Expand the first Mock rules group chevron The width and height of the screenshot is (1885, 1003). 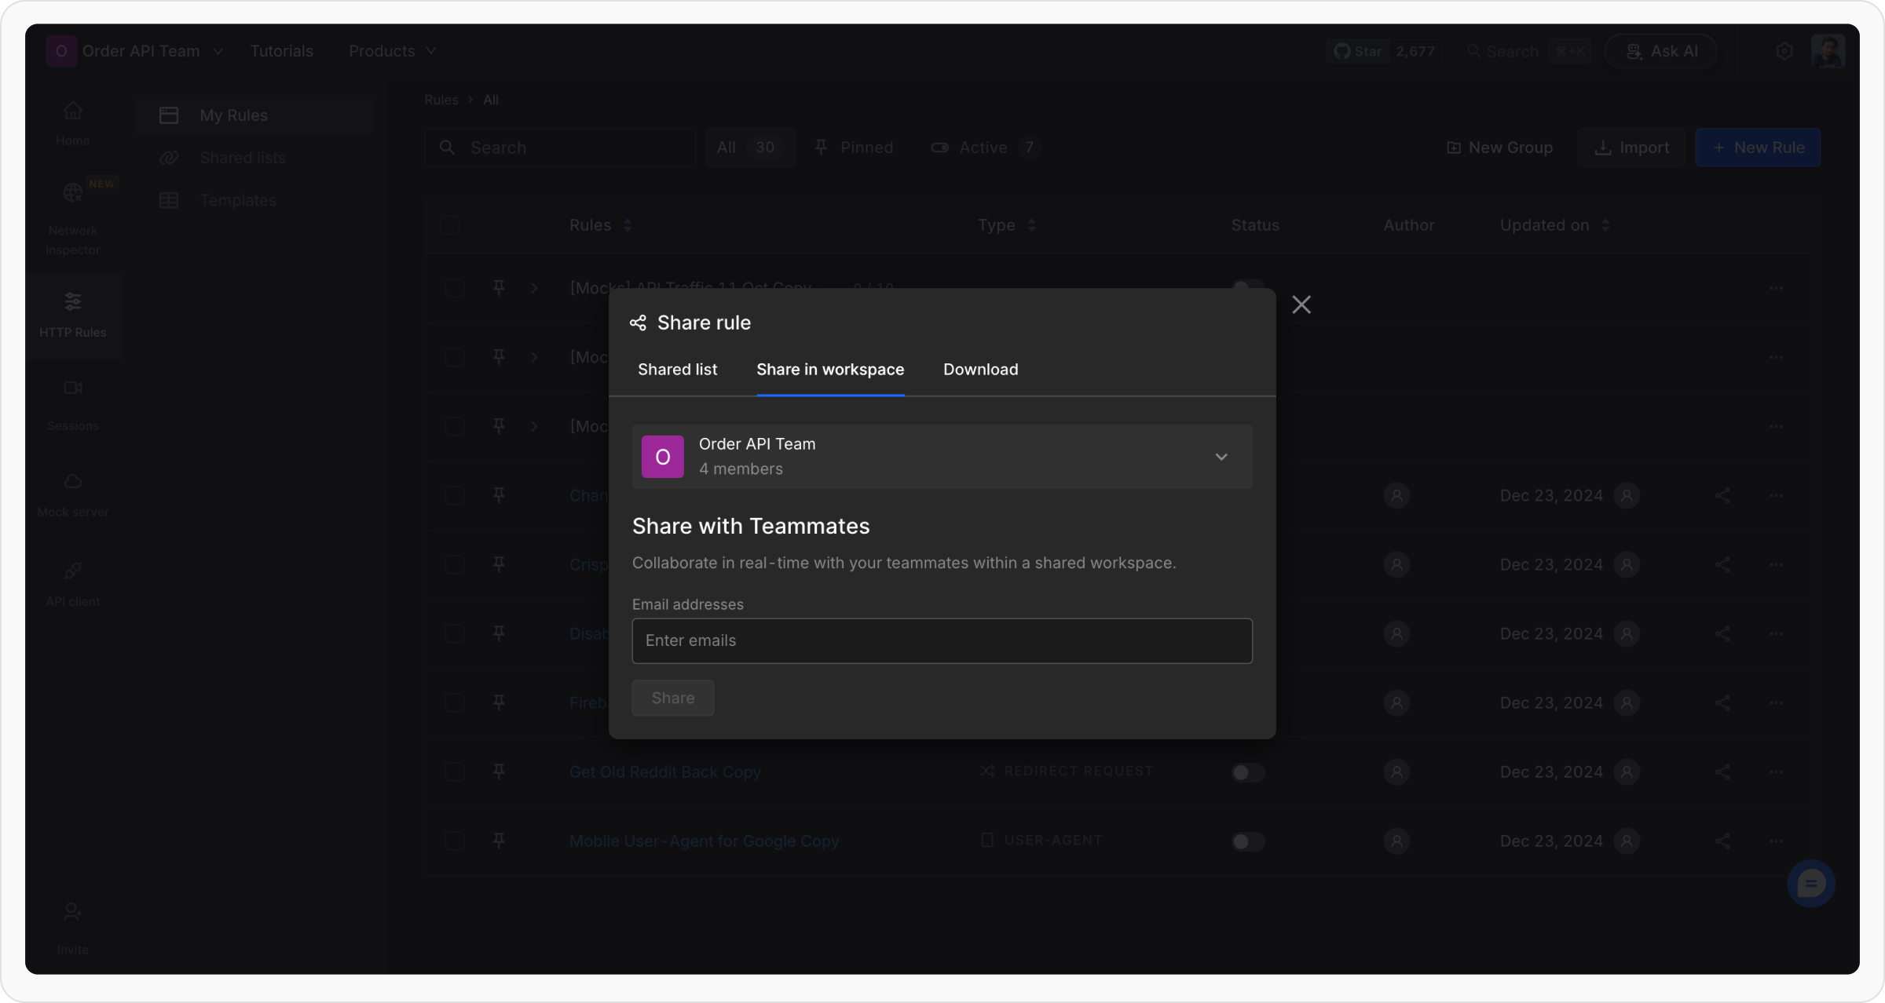click(535, 289)
